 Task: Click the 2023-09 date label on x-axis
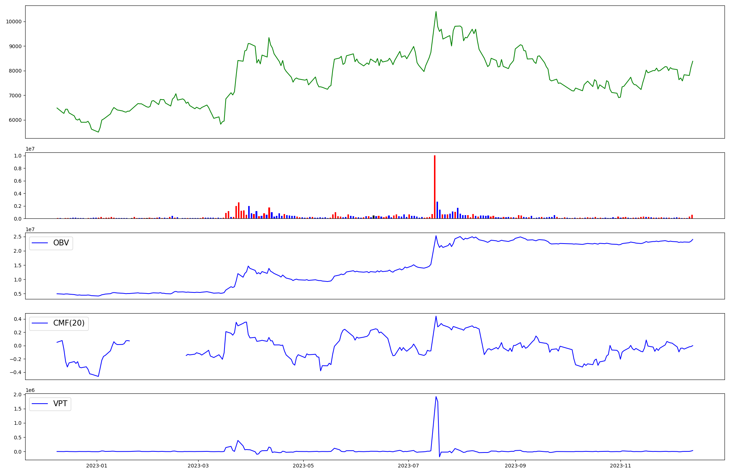tap(515, 465)
